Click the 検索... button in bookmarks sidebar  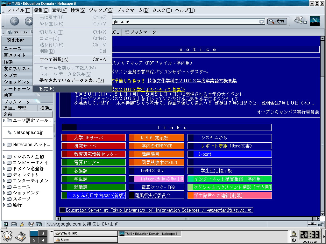point(46,108)
